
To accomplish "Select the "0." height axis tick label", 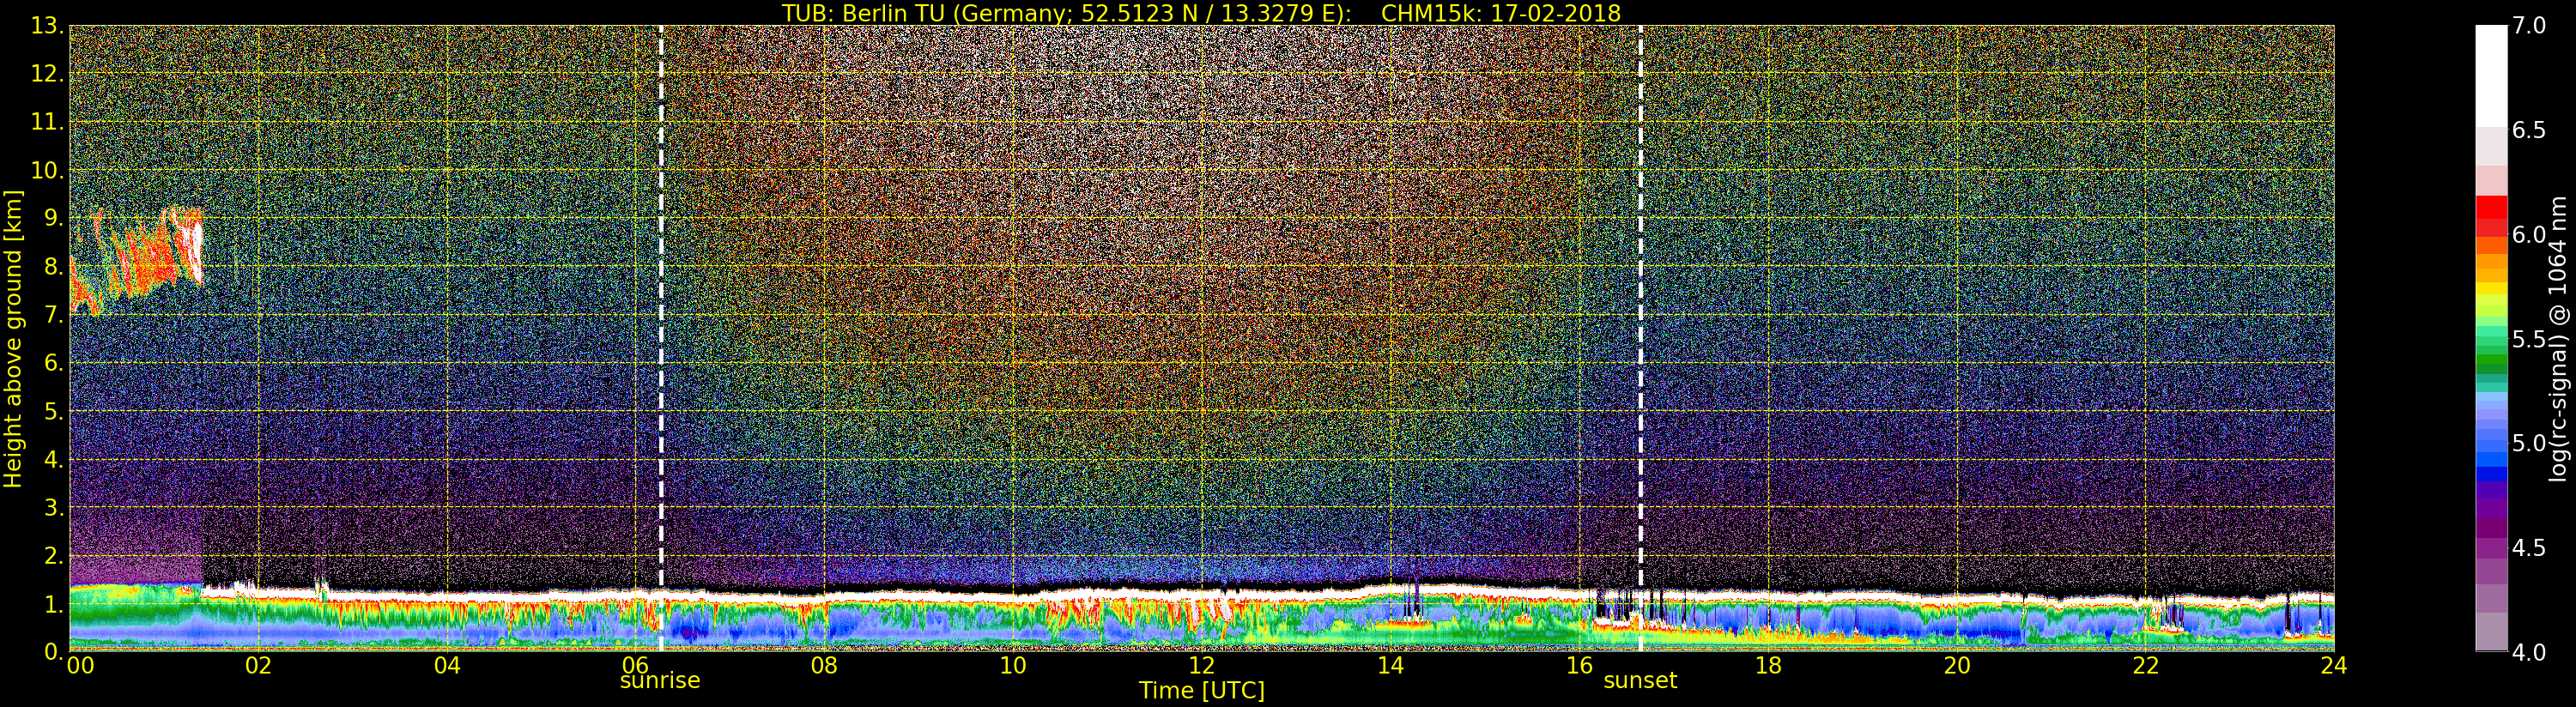I will coord(54,651).
